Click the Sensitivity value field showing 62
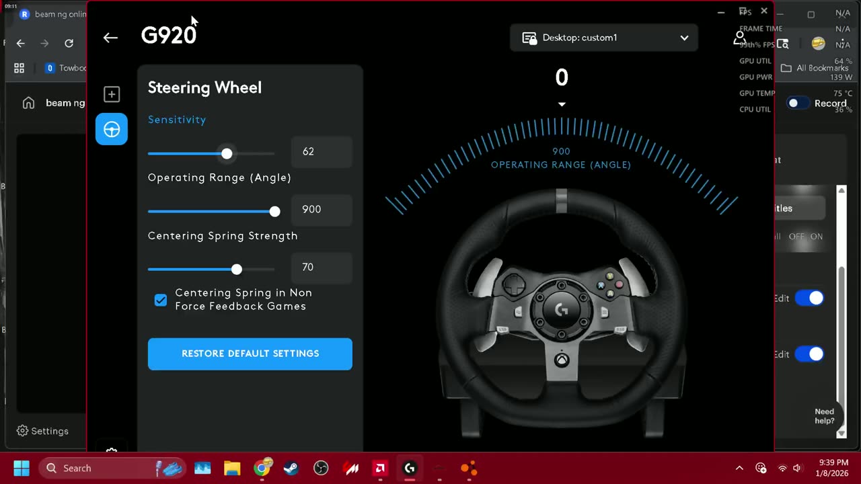This screenshot has height=484, width=861. click(322, 152)
